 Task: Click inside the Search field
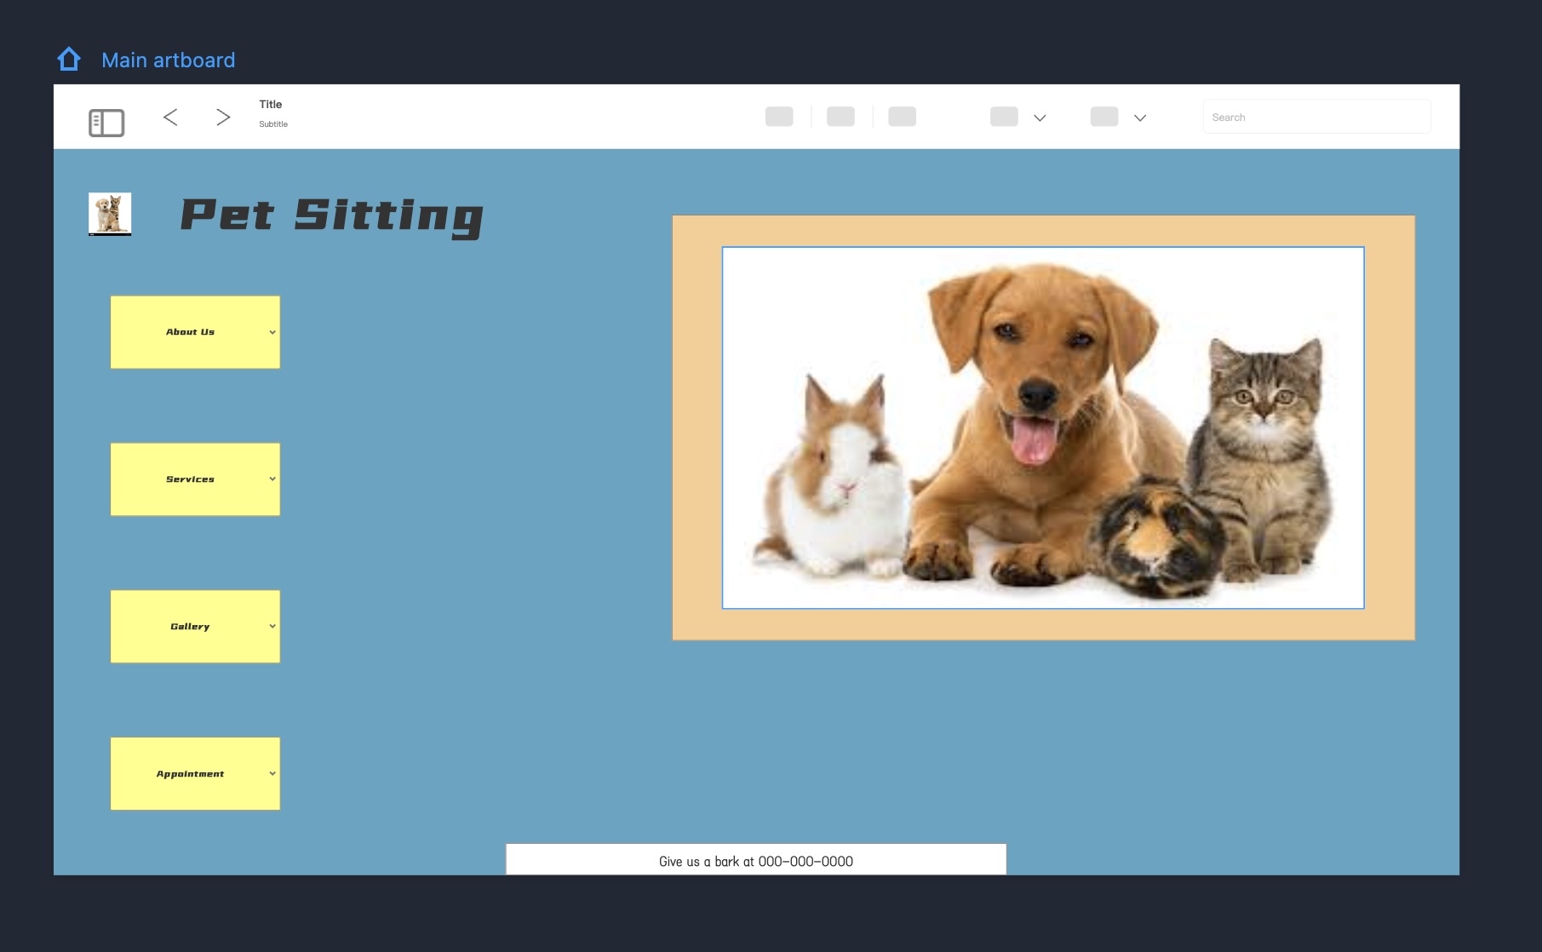point(1316,117)
